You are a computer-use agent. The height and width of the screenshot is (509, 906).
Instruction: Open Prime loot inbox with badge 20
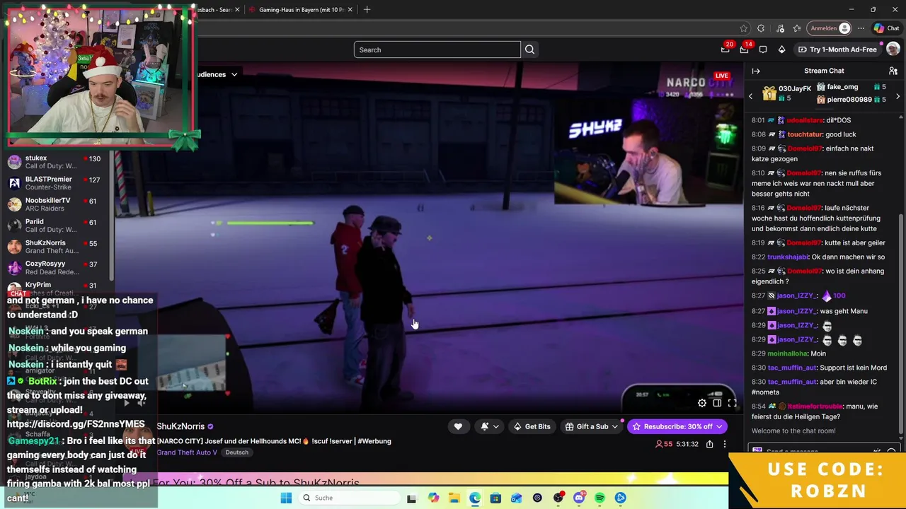tap(726, 49)
